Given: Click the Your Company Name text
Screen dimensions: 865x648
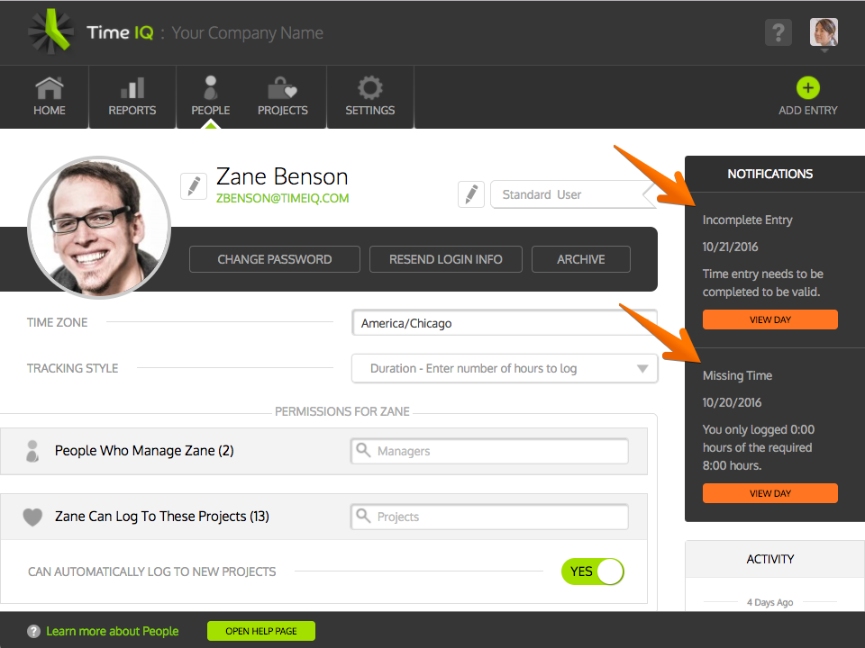Looking at the screenshot, I should (x=247, y=33).
